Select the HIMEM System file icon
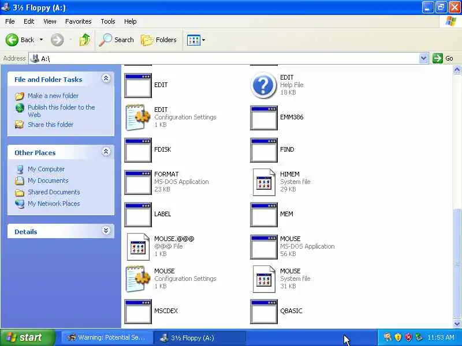This screenshot has height=346, width=462. pos(264,182)
